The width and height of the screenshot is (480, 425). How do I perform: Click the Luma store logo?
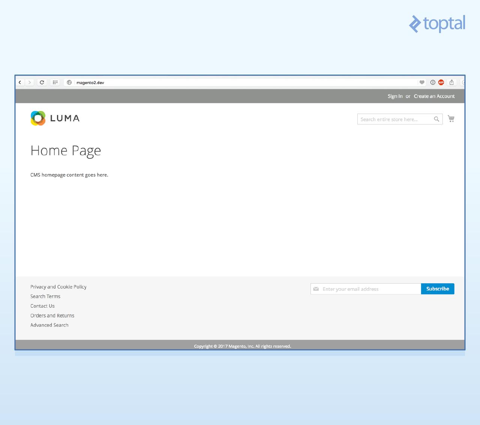pos(55,118)
